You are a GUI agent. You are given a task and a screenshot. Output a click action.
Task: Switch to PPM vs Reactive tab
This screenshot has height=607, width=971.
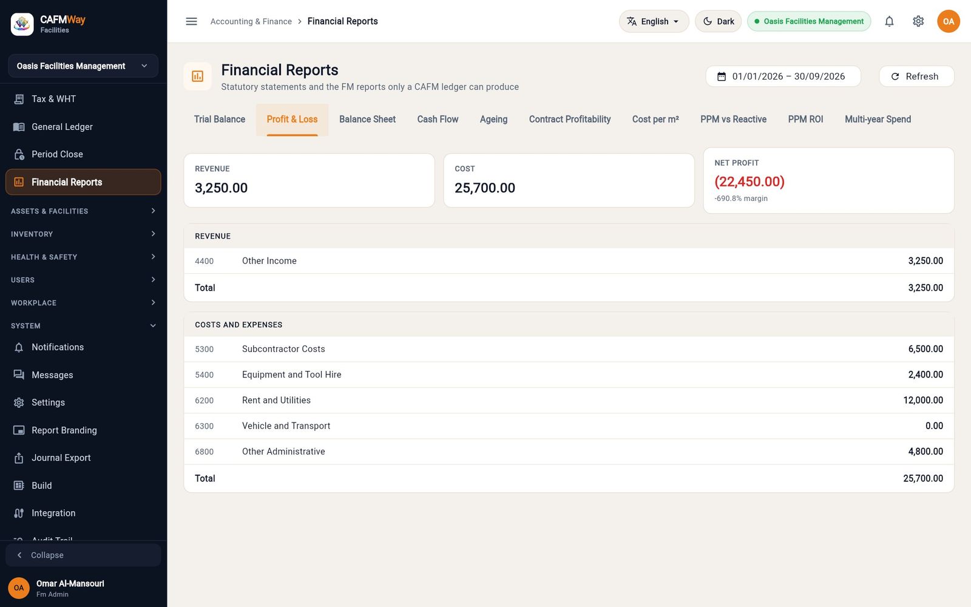[733, 120]
